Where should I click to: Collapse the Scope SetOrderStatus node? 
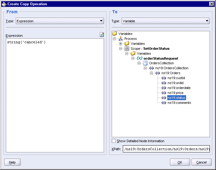coord(121,49)
